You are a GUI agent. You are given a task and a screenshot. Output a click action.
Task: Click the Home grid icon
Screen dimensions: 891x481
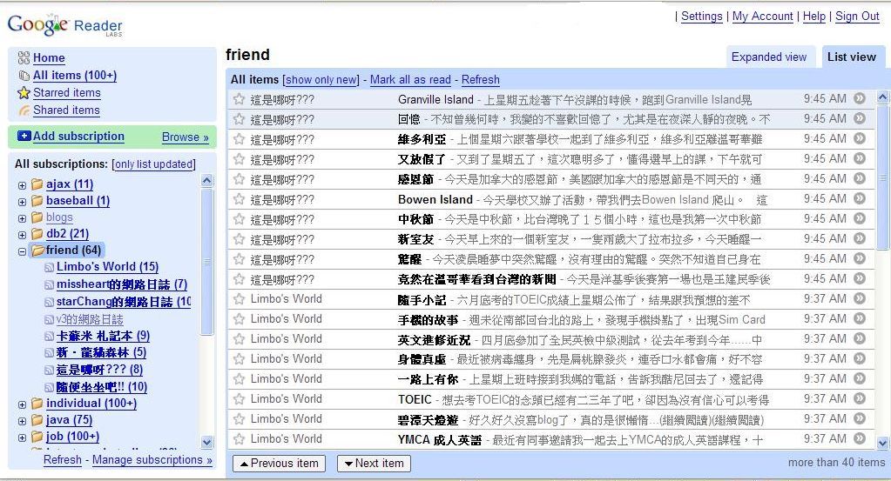(24, 57)
